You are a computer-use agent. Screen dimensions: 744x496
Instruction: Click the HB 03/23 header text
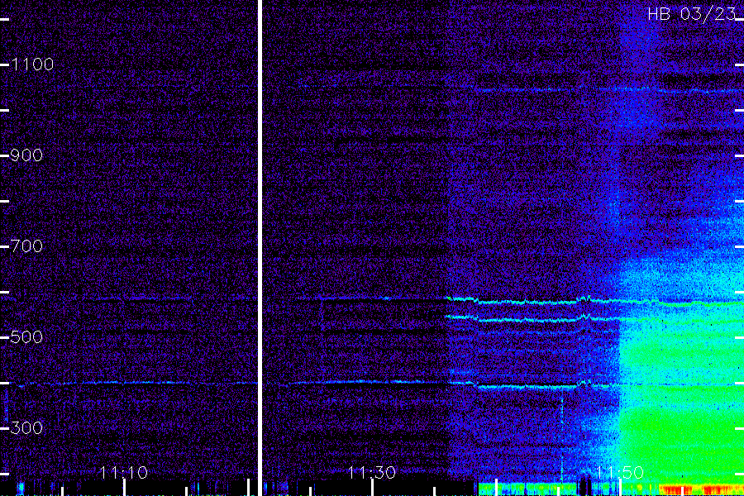[692, 14]
